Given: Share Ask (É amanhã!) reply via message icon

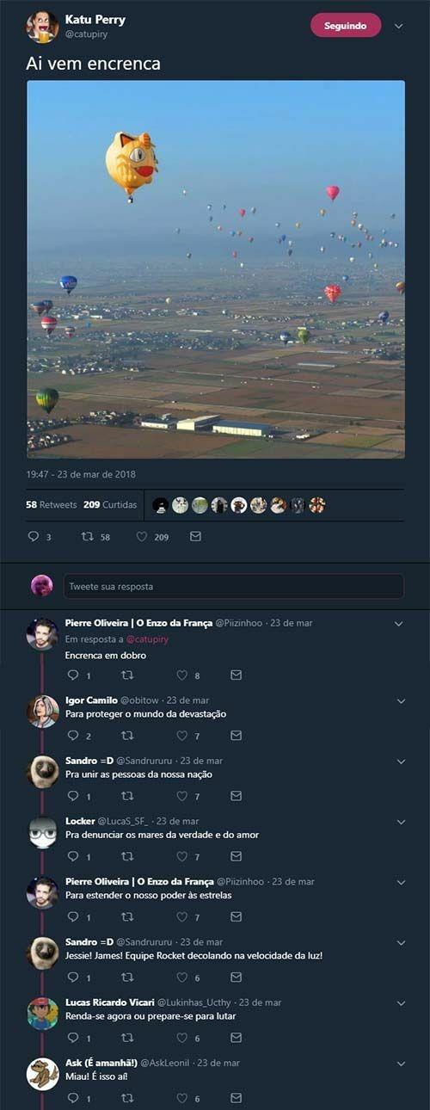Looking at the screenshot, I should (236, 1098).
